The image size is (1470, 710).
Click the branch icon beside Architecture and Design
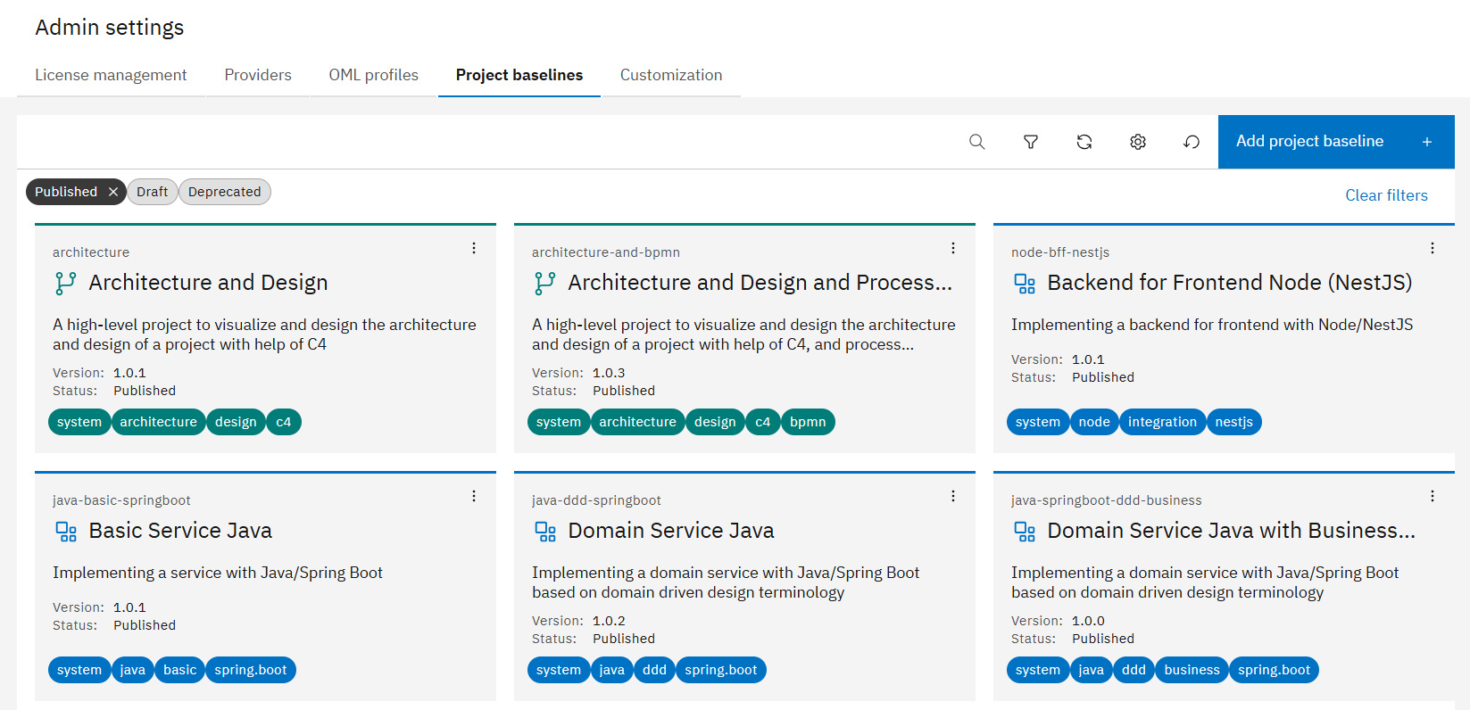pyautogui.click(x=66, y=284)
